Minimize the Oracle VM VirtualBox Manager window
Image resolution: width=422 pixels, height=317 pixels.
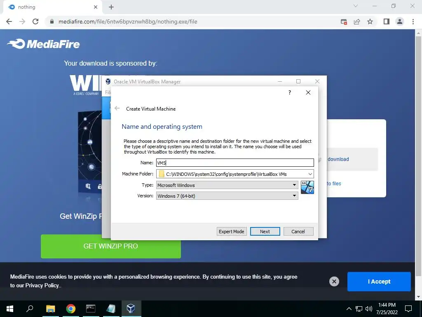[280, 81]
